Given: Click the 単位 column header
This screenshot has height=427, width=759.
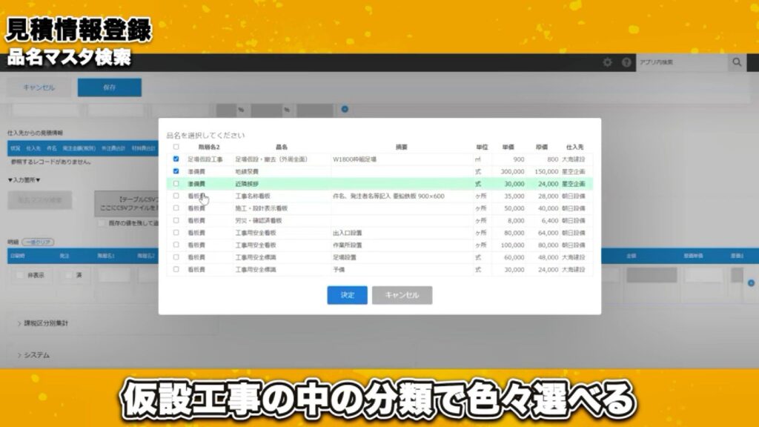Looking at the screenshot, I should click(482, 148).
